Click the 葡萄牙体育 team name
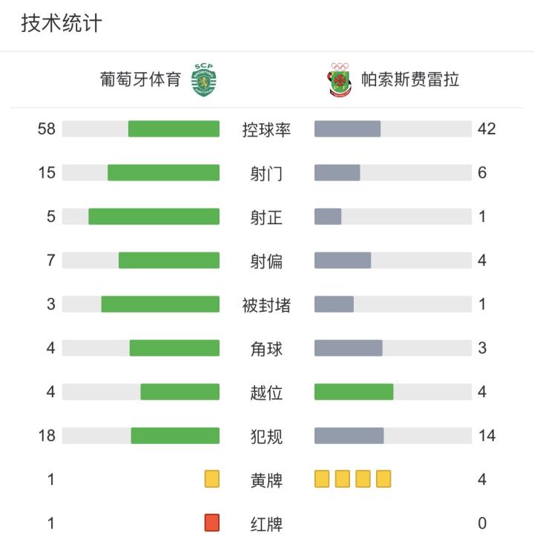 (141, 79)
